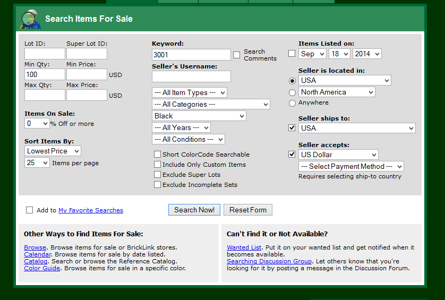Enable Exclude Incomplete Sets option
Viewport: 445px width, 300px height.
pos(157,184)
